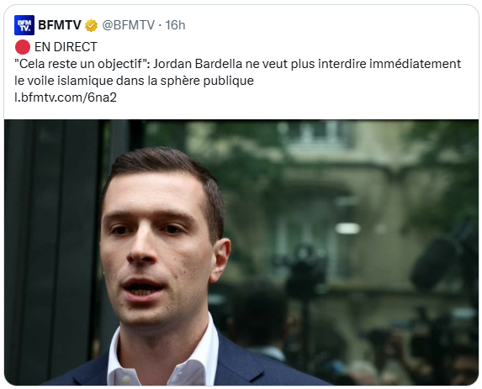Click the 16h timestamp
The width and height of the screenshot is (482, 389).
point(175,25)
